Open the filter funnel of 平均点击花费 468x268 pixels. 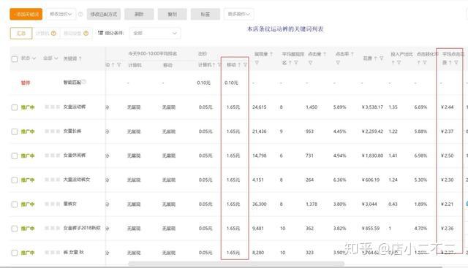coord(456,63)
